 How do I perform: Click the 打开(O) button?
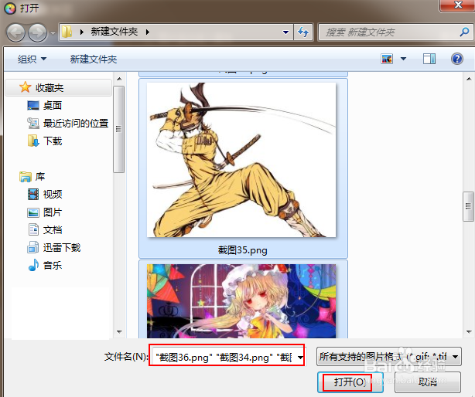(350, 382)
